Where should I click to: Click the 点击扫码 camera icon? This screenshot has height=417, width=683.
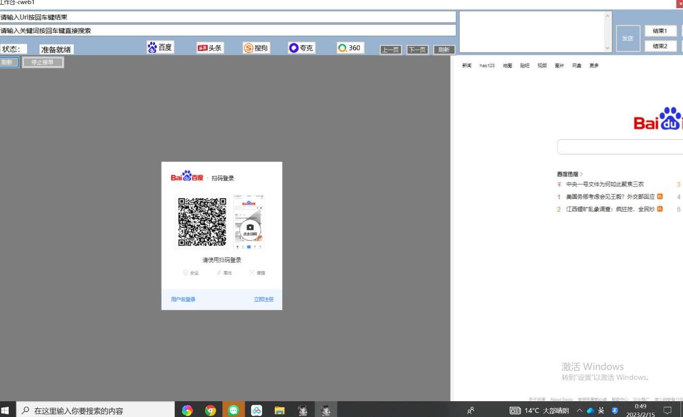point(250,229)
